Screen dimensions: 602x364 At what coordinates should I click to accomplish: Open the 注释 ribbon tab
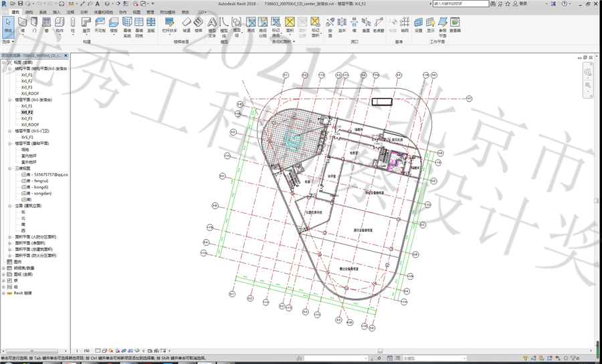point(70,12)
